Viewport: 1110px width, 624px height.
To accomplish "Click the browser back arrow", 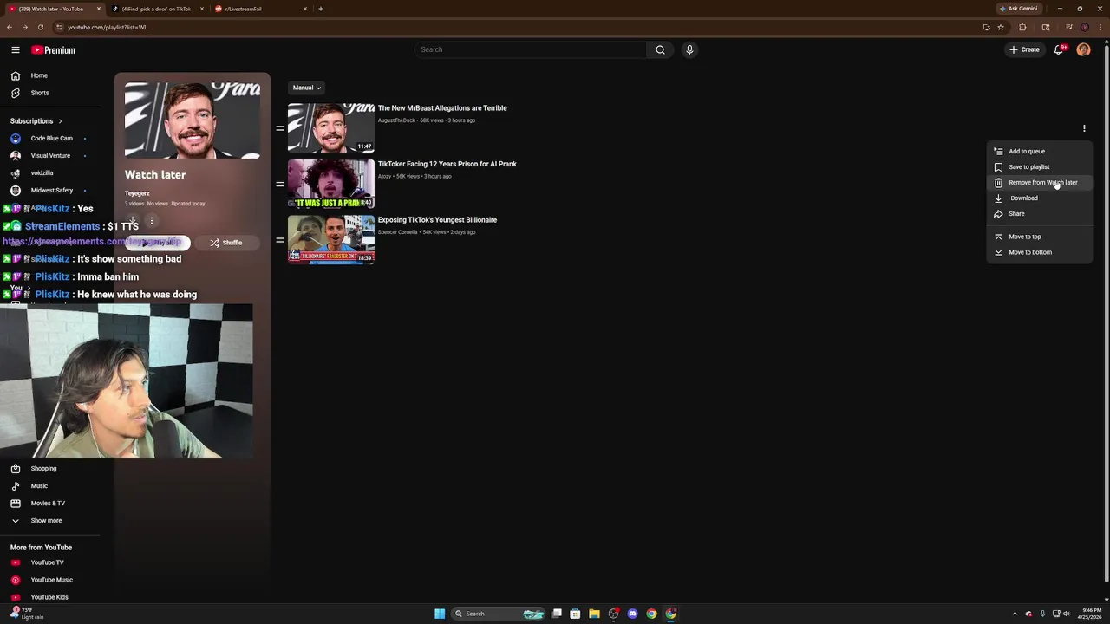I will click(10, 27).
